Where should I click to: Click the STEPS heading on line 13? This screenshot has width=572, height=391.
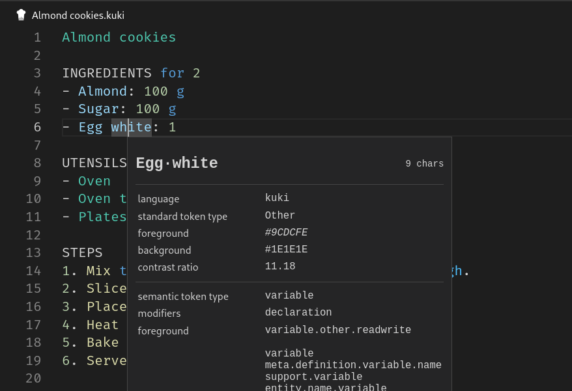point(82,252)
